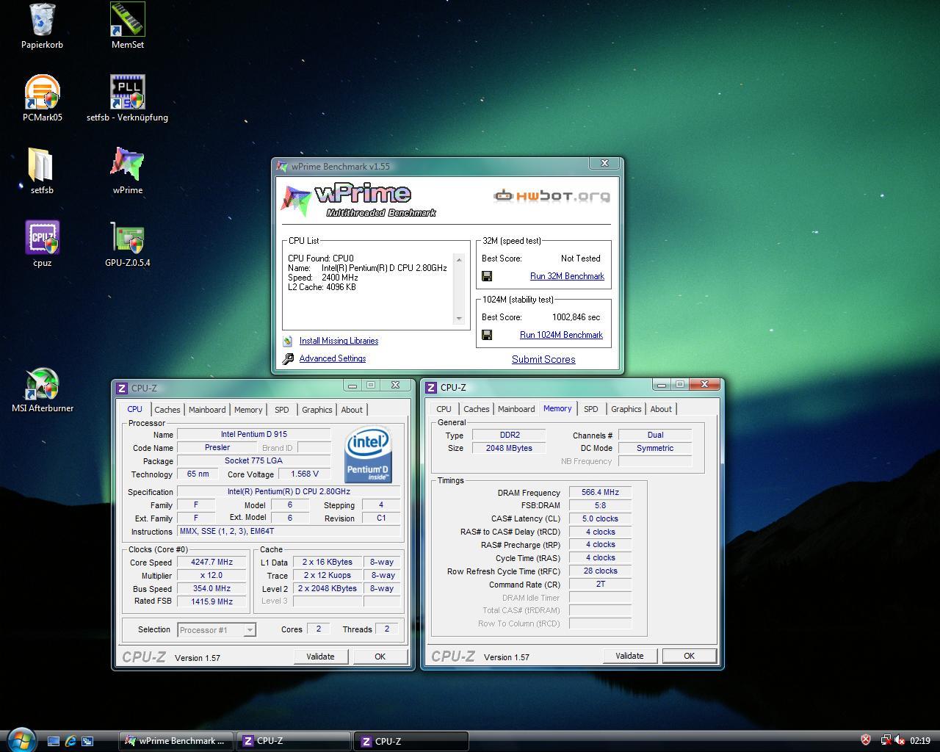940x752 pixels.
Task: Launch GPU-Z.0.5.4 from the desktop
Action: [x=128, y=244]
